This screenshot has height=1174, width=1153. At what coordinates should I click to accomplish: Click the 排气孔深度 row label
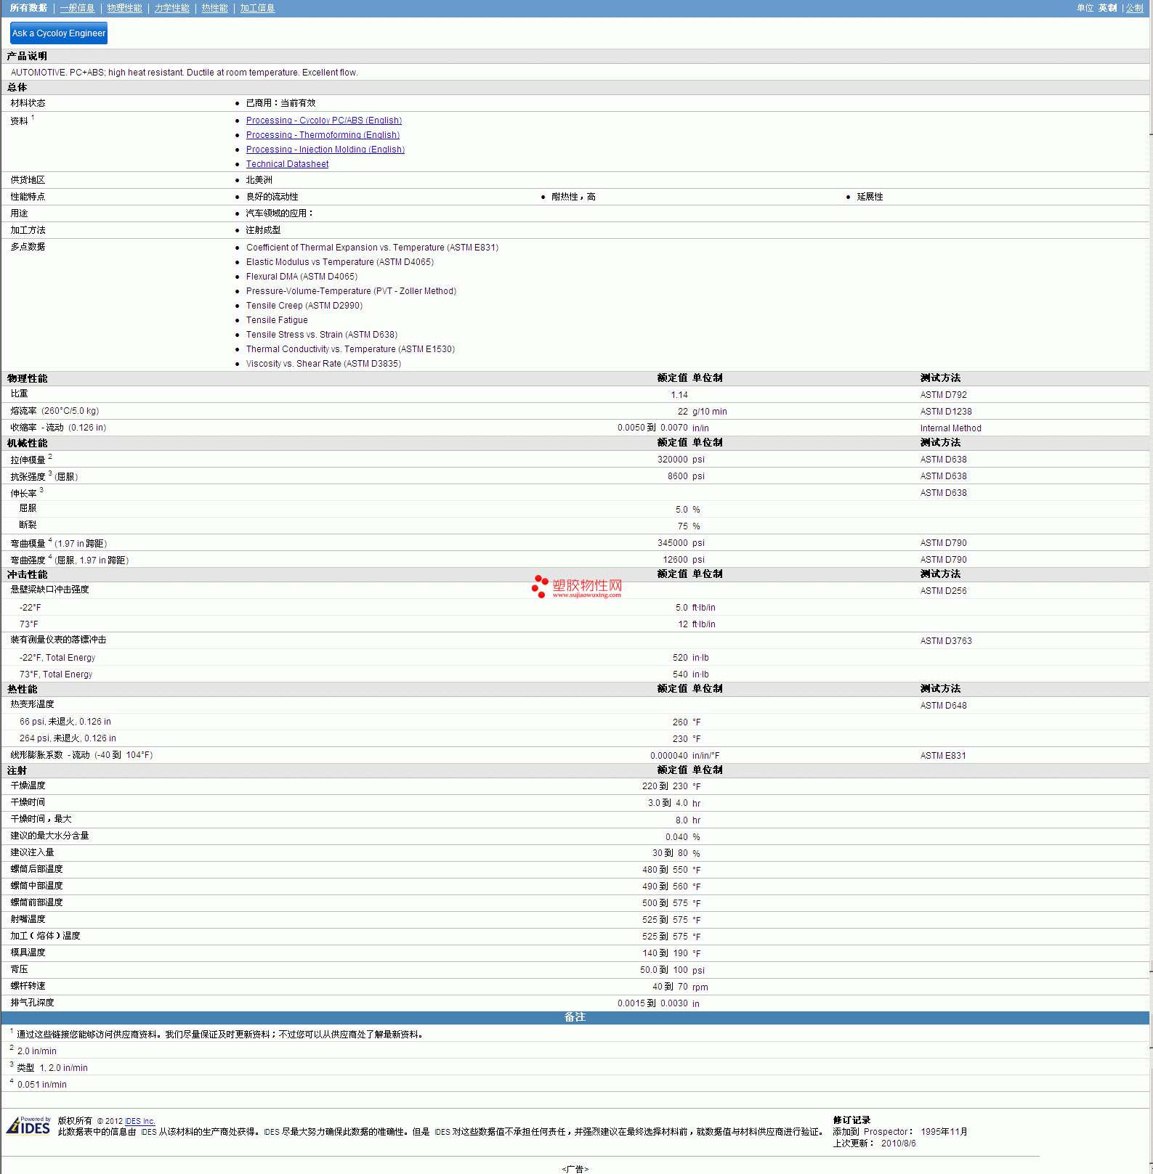pos(32,1003)
